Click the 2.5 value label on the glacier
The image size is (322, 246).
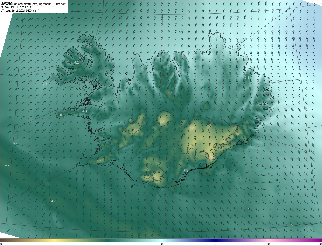pyautogui.click(x=162, y=122)
